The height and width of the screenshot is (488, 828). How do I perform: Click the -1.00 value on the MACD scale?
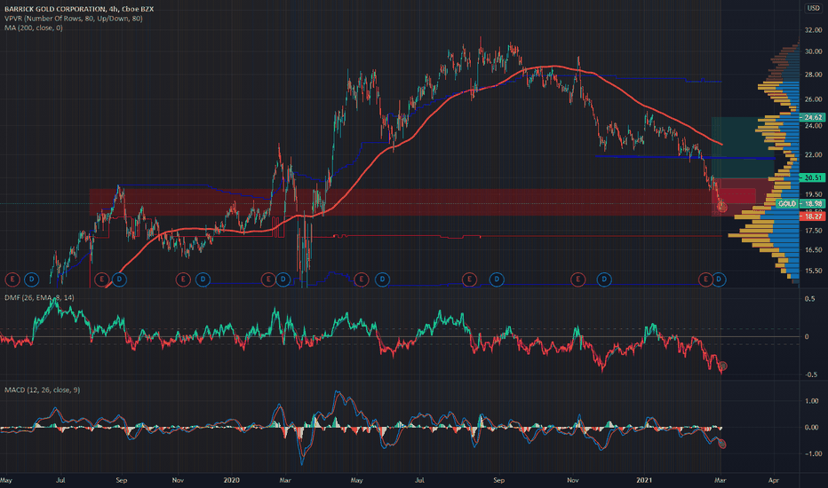[812, 453]
